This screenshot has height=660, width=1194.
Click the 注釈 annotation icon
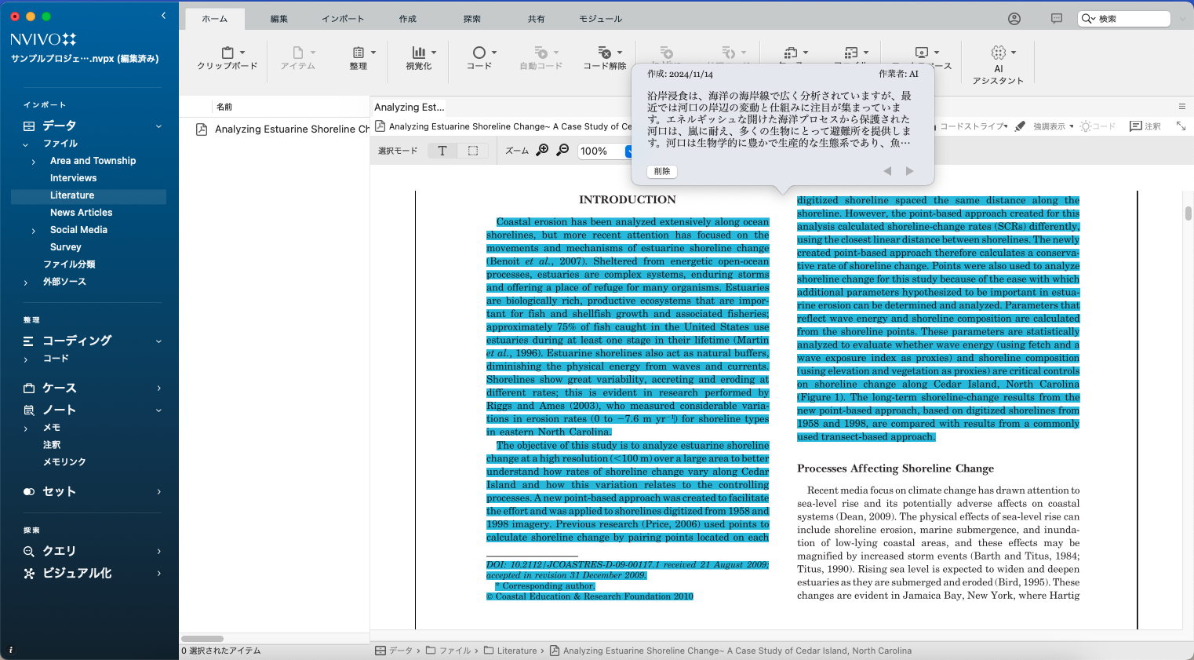1135,126
